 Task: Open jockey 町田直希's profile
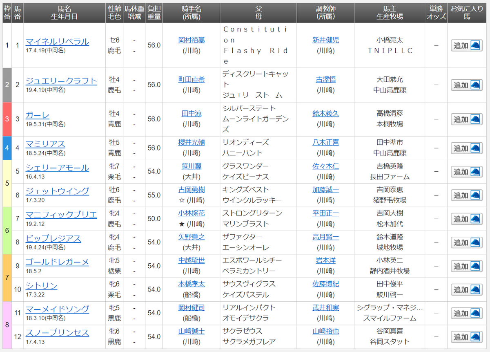click(191, 80)
